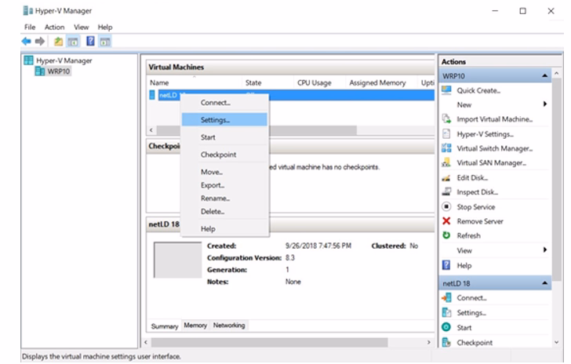Viewport: 571px width, 364px height.
Task: Click the blue Back arrow in toolbar
Action: [26, 41]
